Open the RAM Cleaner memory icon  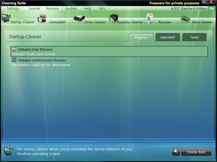[186, 19]
